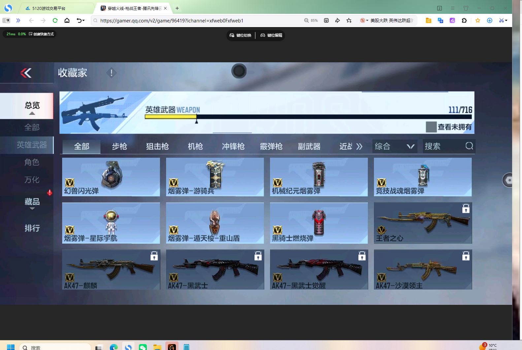Open the 竞技战魂烟雾弹 item card
The image size is (522, 350).
pos(423,177)
